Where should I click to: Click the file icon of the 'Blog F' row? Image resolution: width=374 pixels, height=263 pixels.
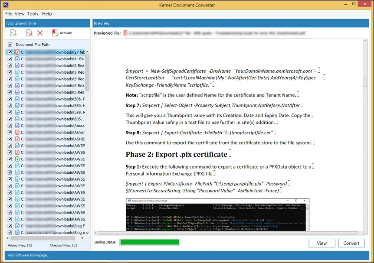coord(17,226)
